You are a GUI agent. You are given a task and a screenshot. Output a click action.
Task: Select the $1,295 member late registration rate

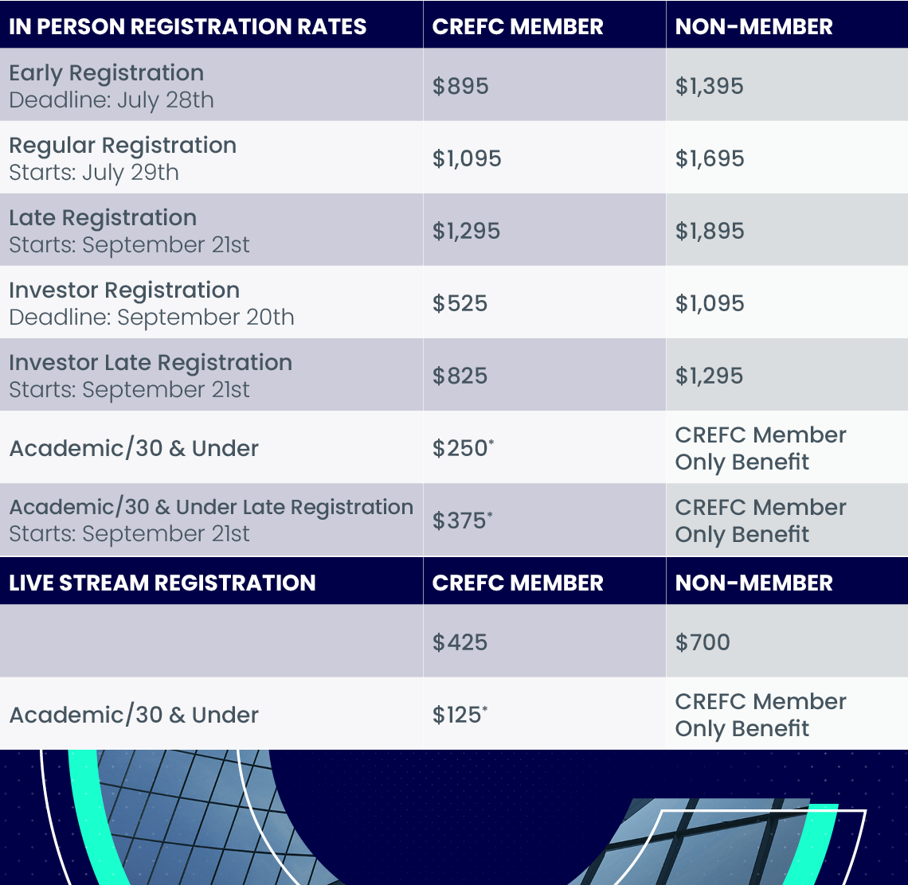tap(466, 231)
